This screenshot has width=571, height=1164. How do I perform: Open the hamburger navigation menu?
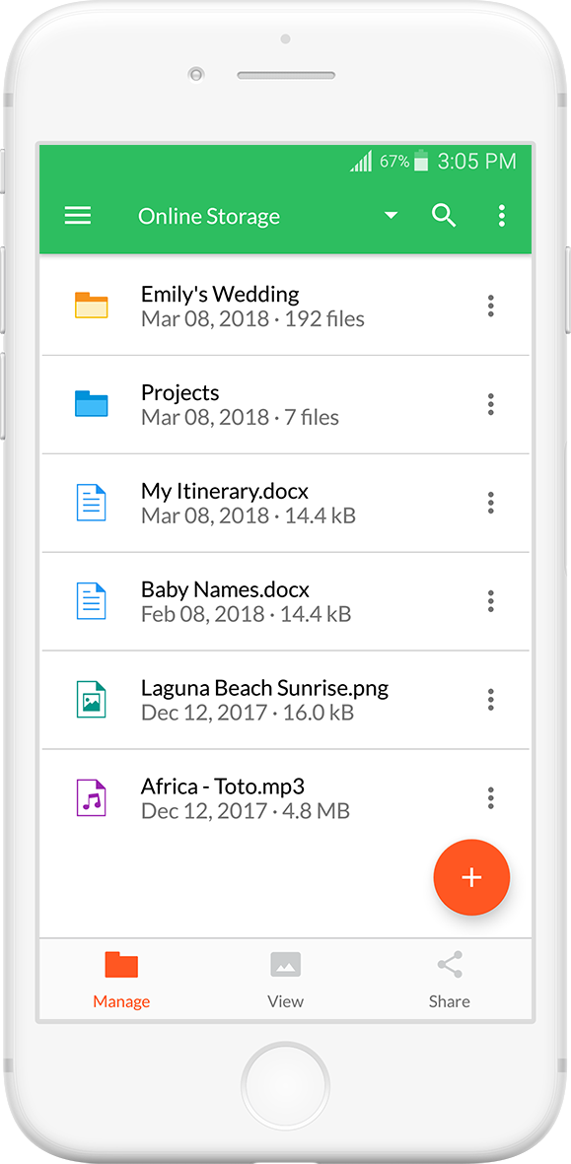click(78, 216)
